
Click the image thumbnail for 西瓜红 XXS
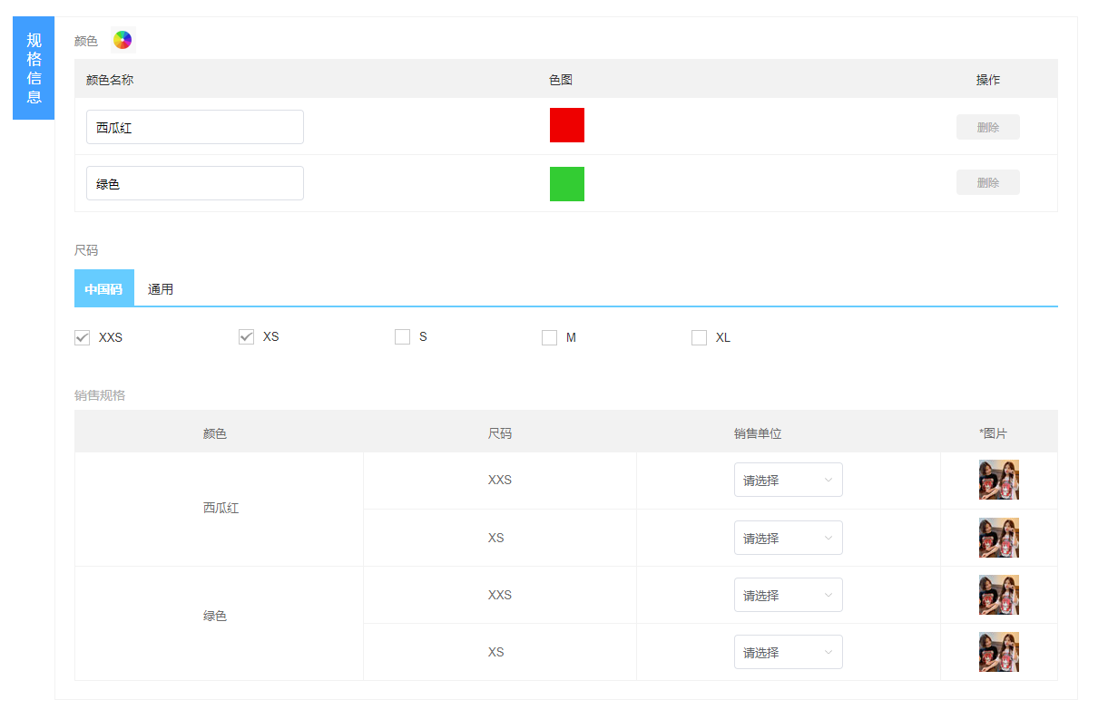pos(999,480)
